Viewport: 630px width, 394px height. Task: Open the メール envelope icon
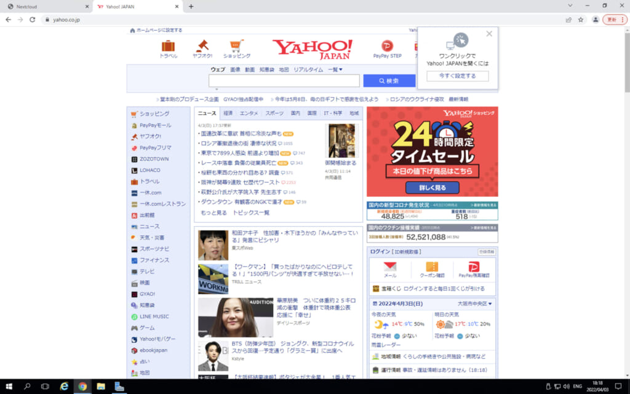(x=390, y=267)
